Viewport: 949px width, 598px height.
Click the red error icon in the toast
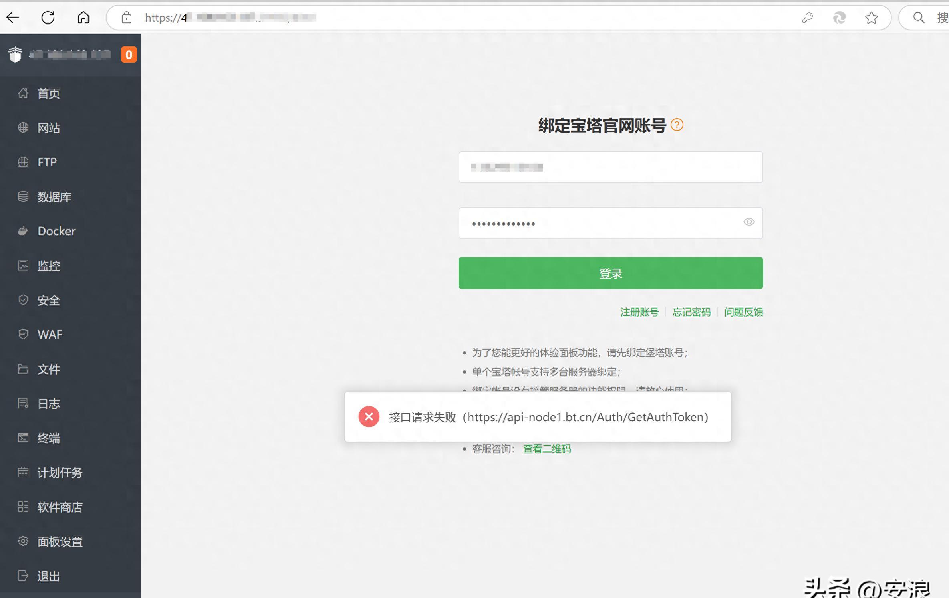[369, 417]
